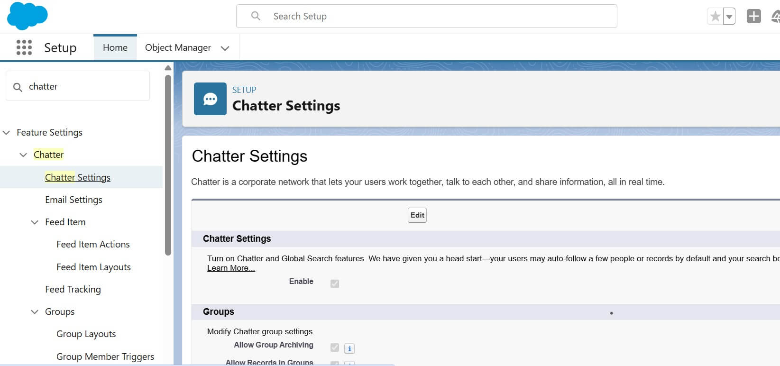Viewport: 780px width, 366px height.
Task: Open the global actions plus icon
Action: click(753, 17)
